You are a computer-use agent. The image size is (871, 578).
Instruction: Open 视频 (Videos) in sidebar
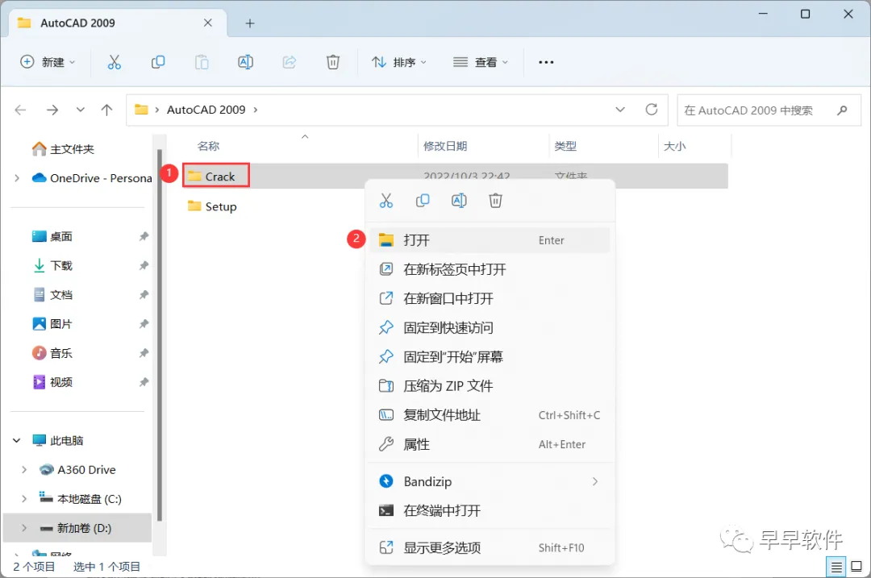(52, 382)
